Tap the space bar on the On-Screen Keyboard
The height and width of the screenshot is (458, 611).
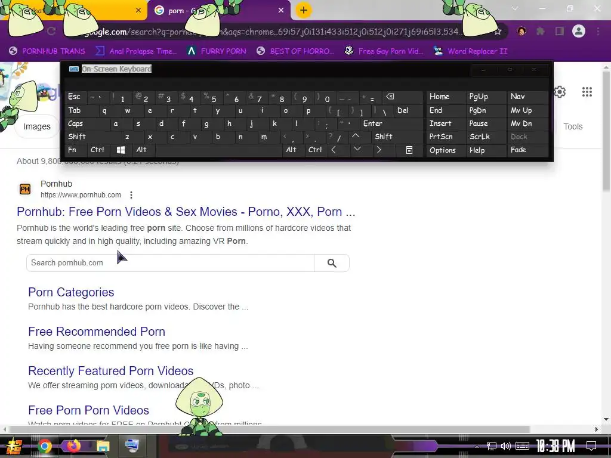tap(218, 150)
